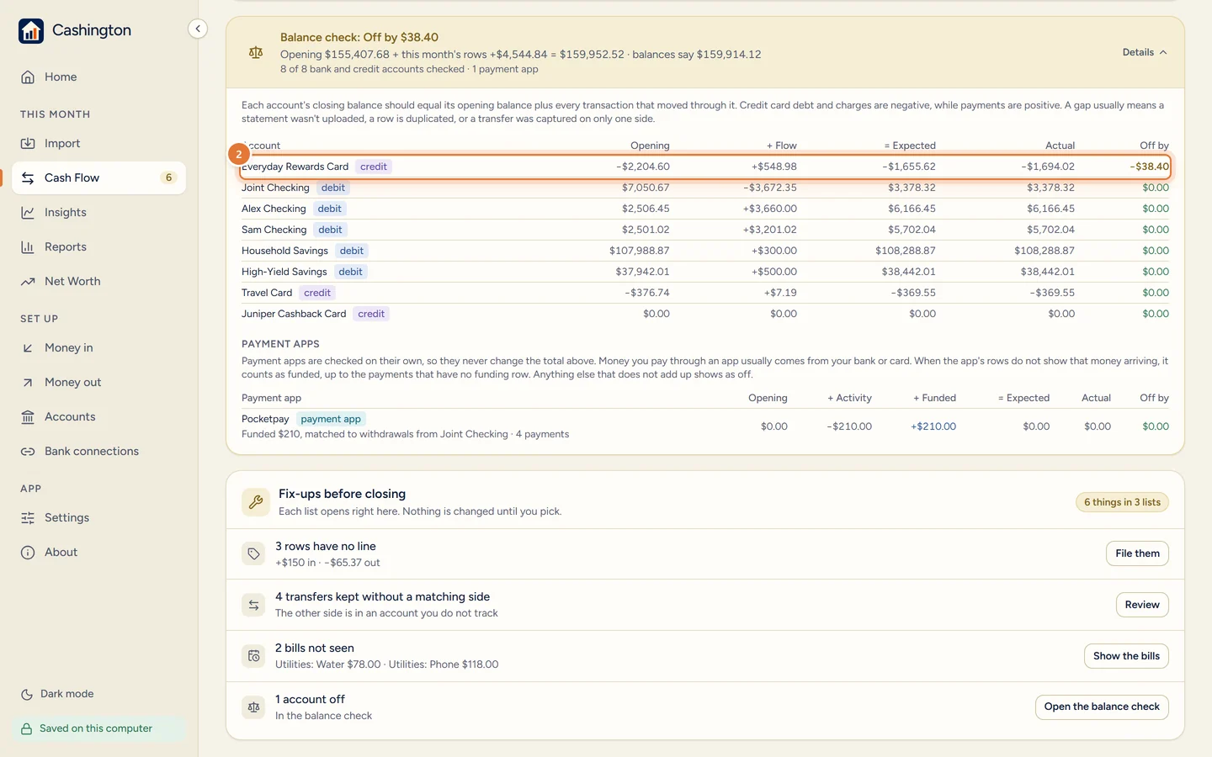Viewport: 1212px width, 757px height.
Task: Click the Juniper Cashback Card account name
Action: point(294,314)
